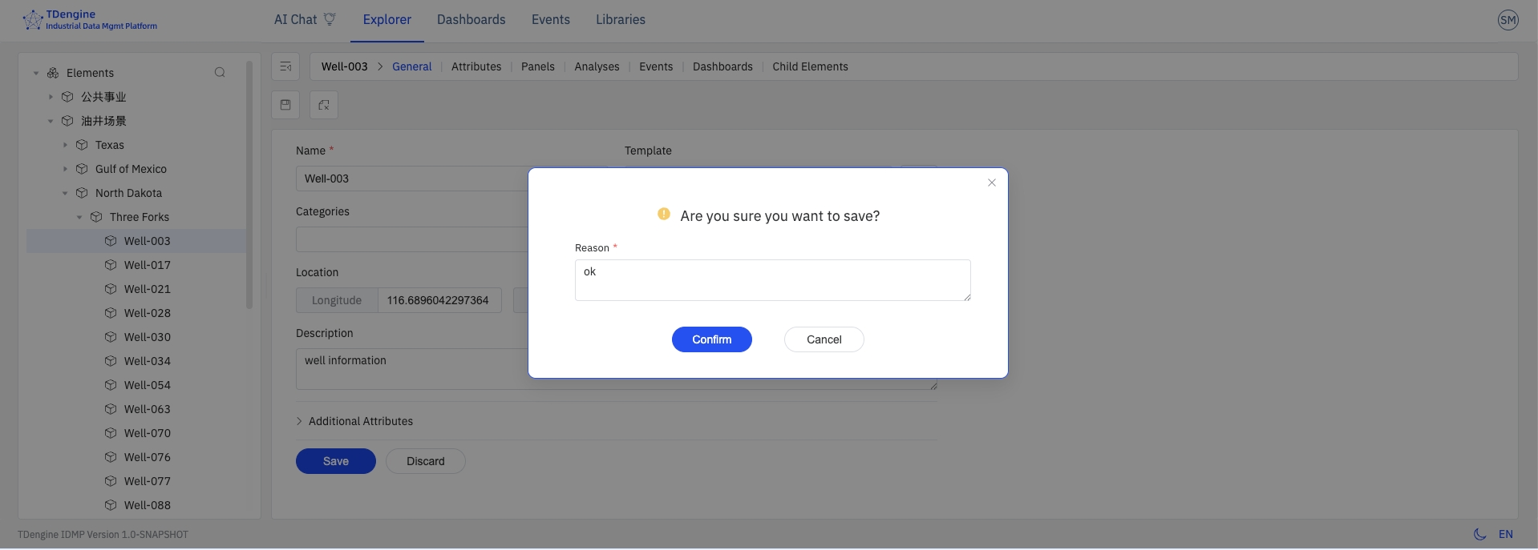Viewport: 1538px width, 550px height.
Task: Collapse the North Dakota tree node
Action: [66, 193]
